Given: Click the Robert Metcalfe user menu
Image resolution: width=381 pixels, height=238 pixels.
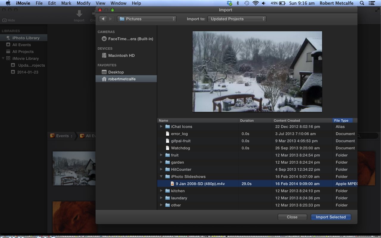Looking at the screenshot, I should tap(336, 3).
